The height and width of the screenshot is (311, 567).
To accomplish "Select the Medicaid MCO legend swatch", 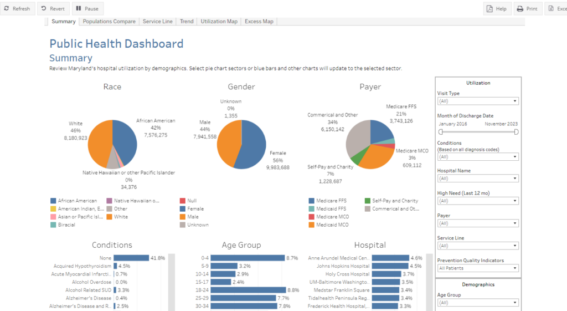I will [x=312, y=225].
